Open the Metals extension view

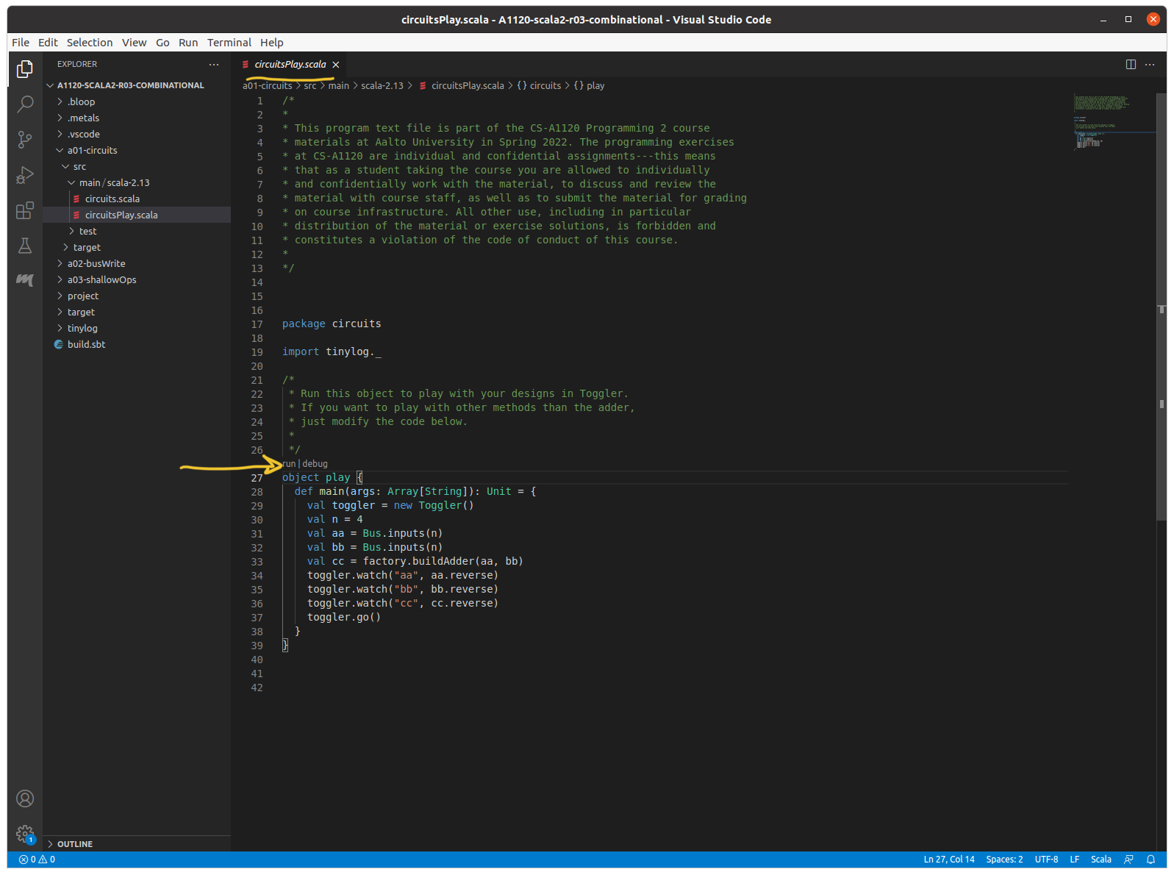pos(25,280)
